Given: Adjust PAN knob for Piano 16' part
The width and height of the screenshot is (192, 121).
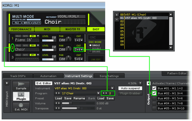Looking at the screenshot, I should pyautogui.click(x=68, y=39).
